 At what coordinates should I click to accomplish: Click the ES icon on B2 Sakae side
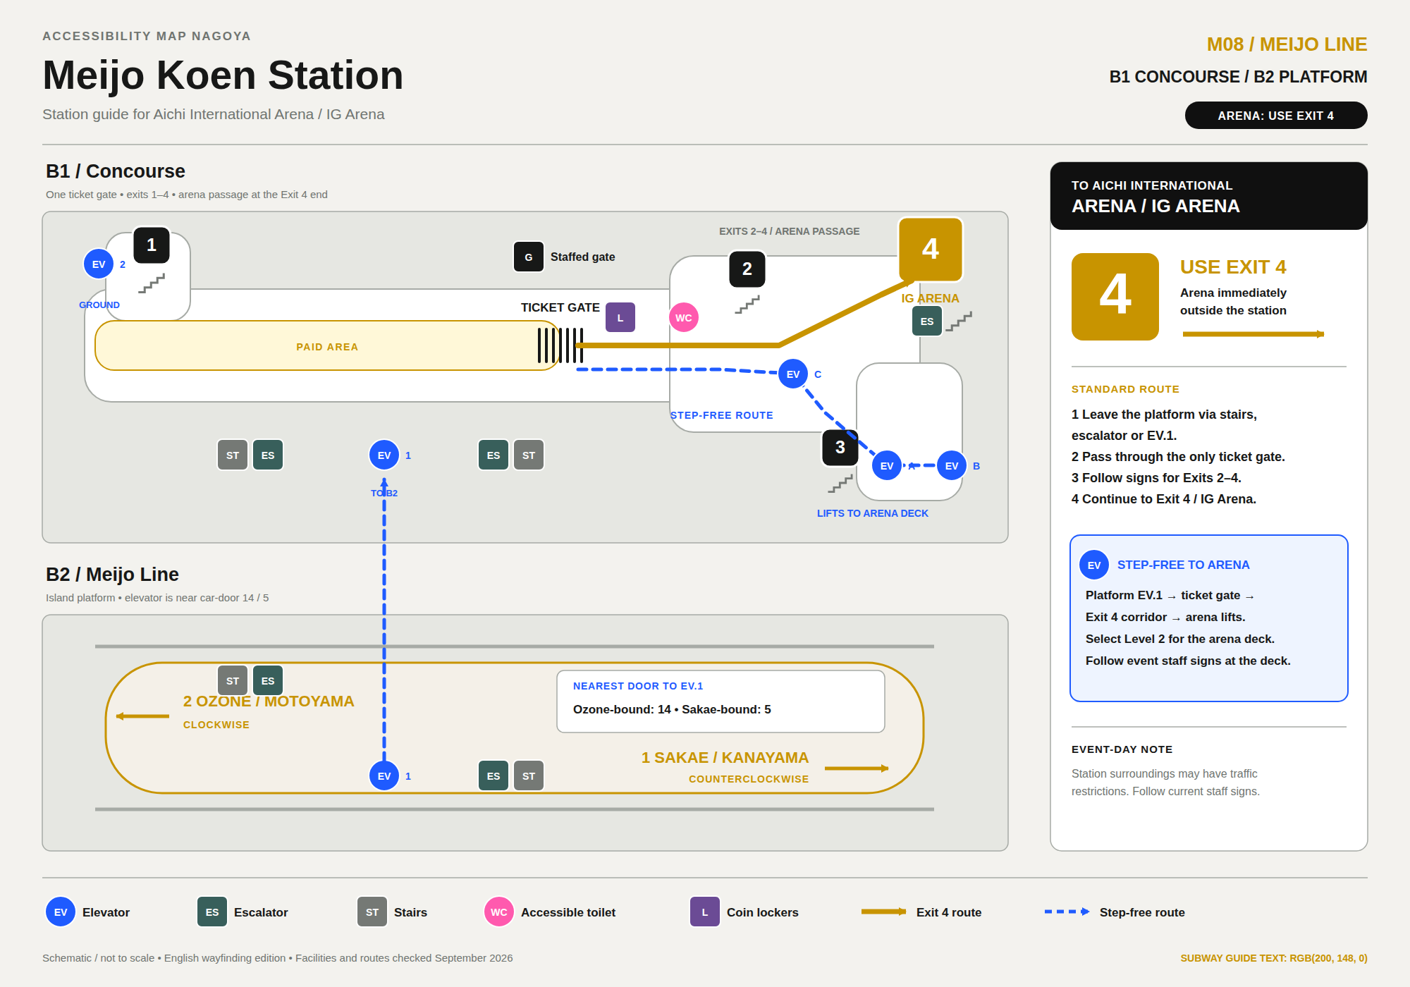(x=493, y=776)
